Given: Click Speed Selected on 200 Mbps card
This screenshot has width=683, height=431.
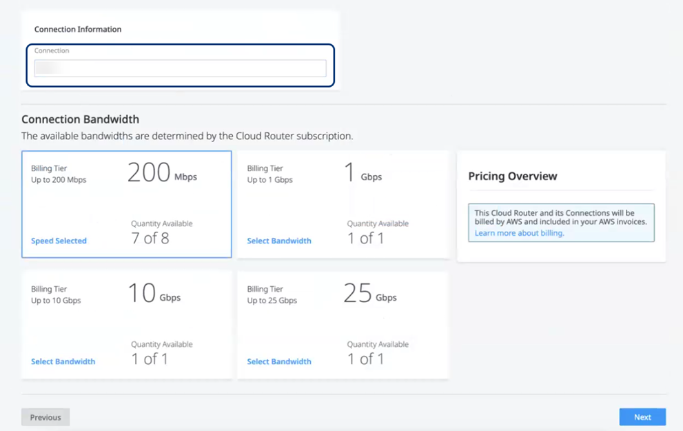Looking at the screenshot, I should pyautogui.click(x=59, y=241).
